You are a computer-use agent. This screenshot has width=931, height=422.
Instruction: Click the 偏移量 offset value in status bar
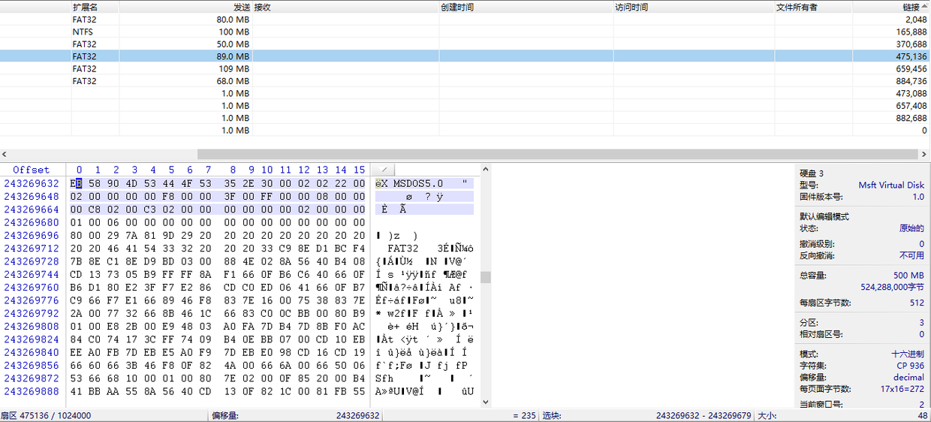coord(357,416)
